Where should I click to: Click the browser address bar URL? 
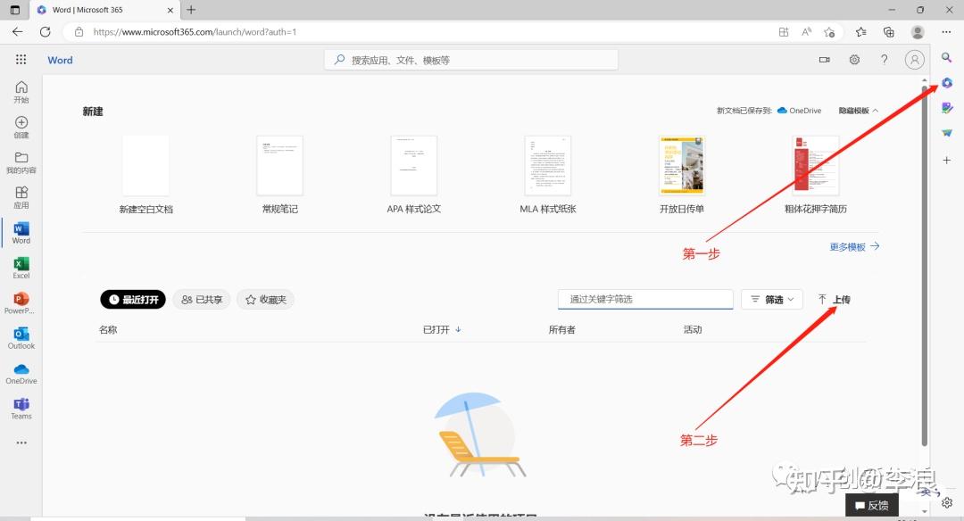(195, 32)
